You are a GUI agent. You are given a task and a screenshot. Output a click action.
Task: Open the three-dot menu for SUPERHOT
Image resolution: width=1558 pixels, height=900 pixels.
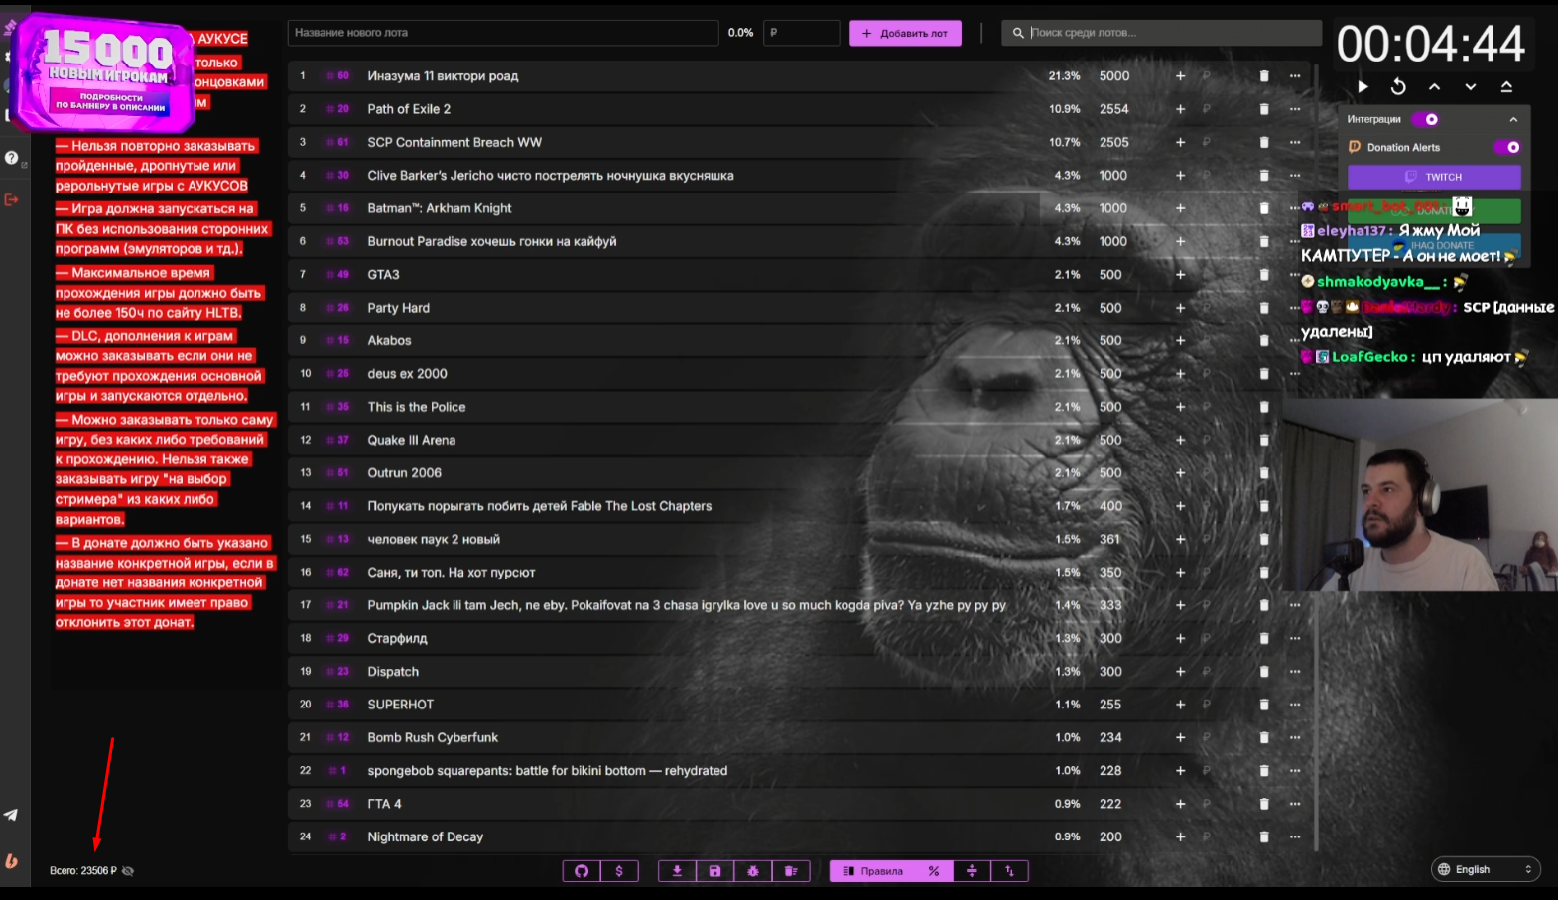click(1295, 705)
